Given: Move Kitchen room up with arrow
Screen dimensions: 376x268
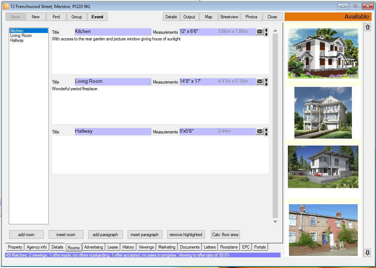Looking at the screenshot, I should click(266, 30).
